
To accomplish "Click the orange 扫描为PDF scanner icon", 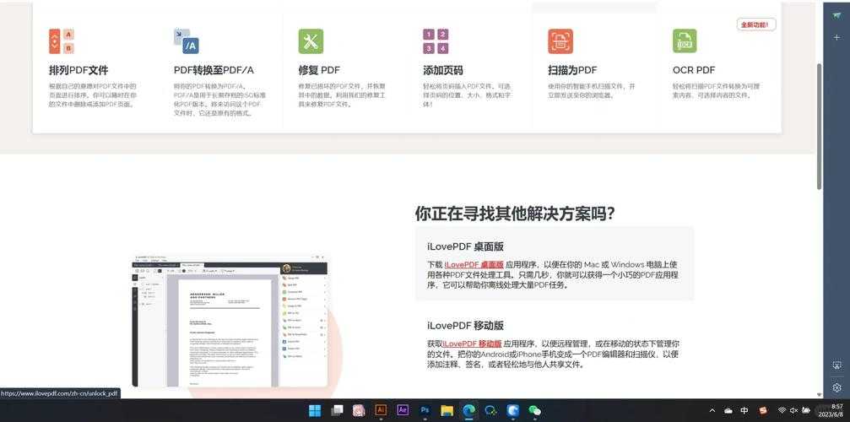I will click(x=560, y=41).
